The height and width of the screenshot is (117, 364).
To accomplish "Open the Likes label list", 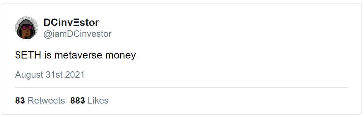I will click(x=98, y=101).
